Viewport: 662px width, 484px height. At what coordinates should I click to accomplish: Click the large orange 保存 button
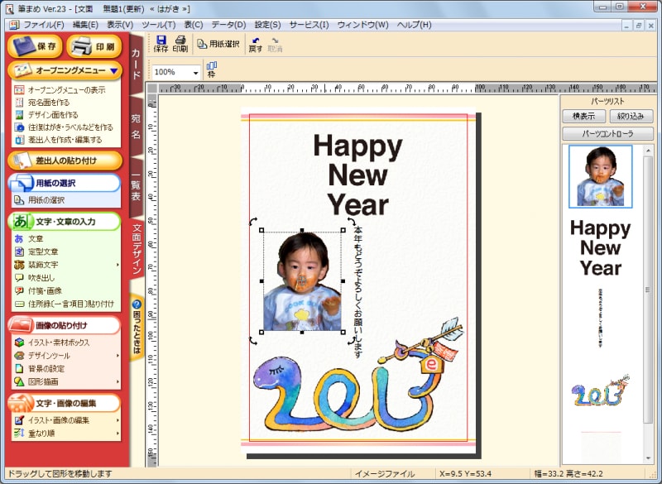[35, 46]
